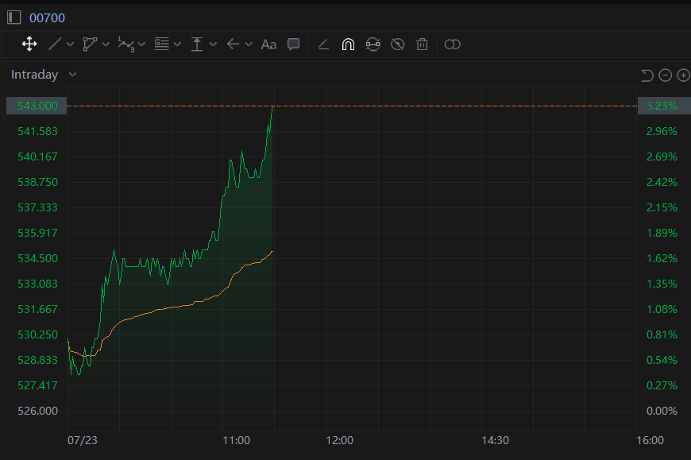
Task: Click the 16:00 time axis label
Action: (x=650, y=441)
